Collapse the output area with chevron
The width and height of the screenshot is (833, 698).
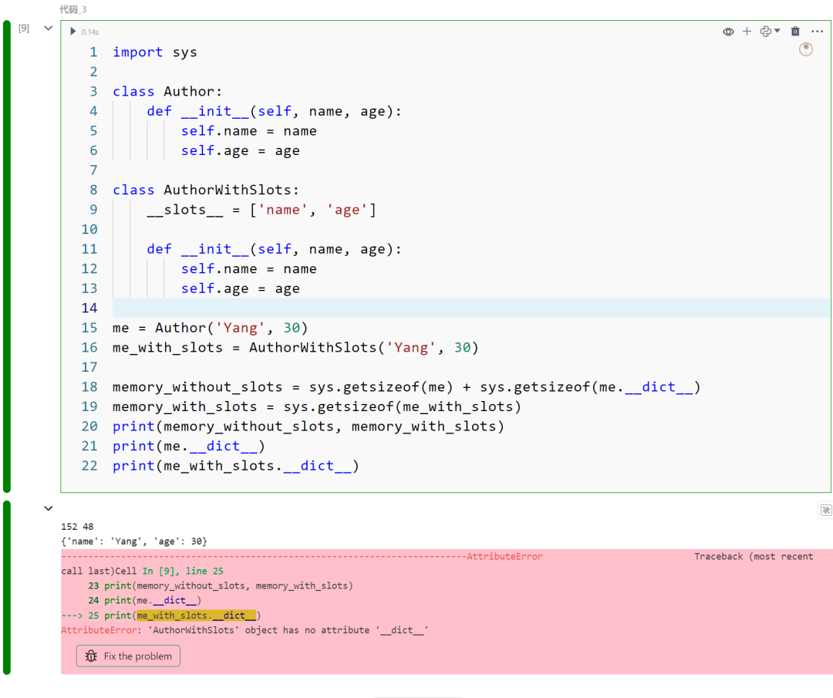tap(49, 508)
